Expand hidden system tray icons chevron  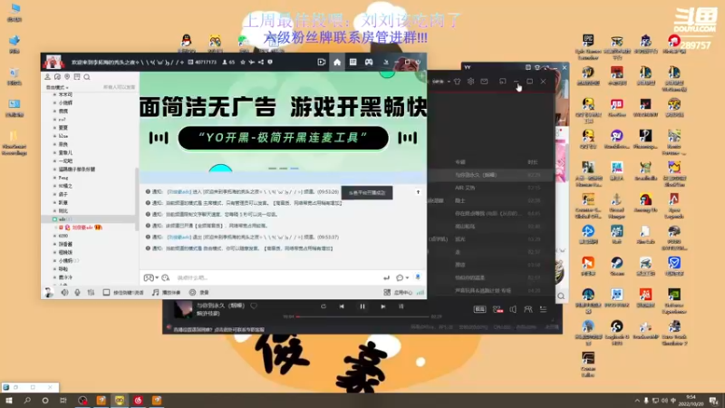tap(637, 401)
